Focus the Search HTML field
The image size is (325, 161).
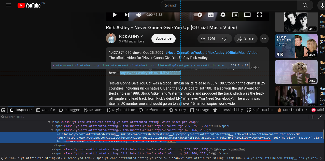(154, 117)
